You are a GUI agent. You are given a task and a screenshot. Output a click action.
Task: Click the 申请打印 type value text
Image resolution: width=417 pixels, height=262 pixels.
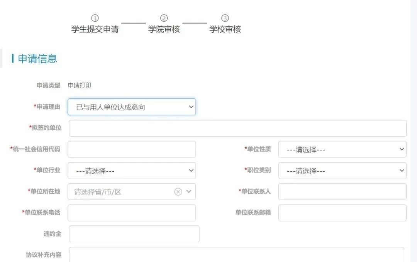(80, 85)
